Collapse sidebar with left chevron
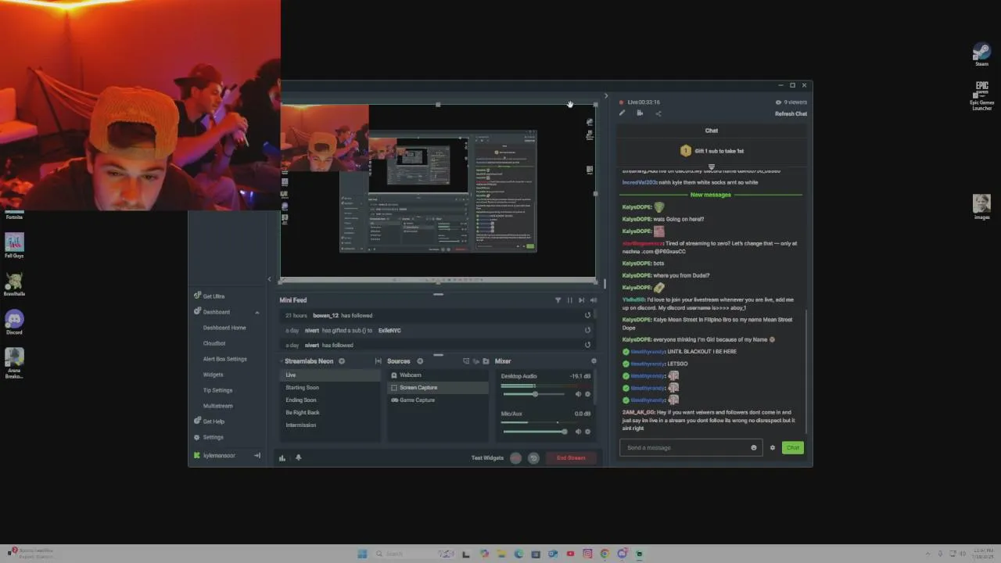The height and width of the screenshot is (563, 1001). click(270, 279)
